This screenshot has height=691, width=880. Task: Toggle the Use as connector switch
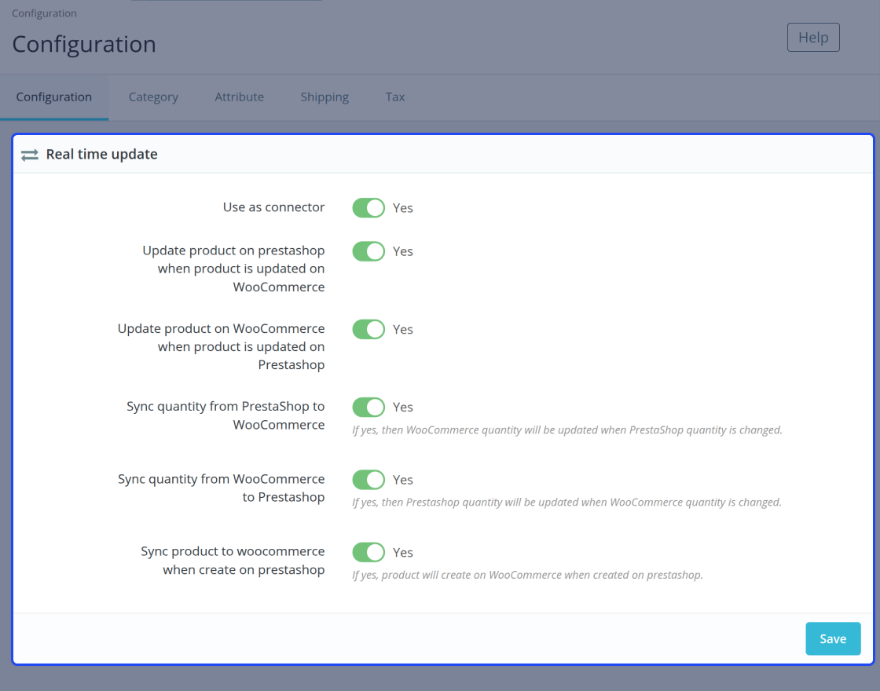point(368,208)
